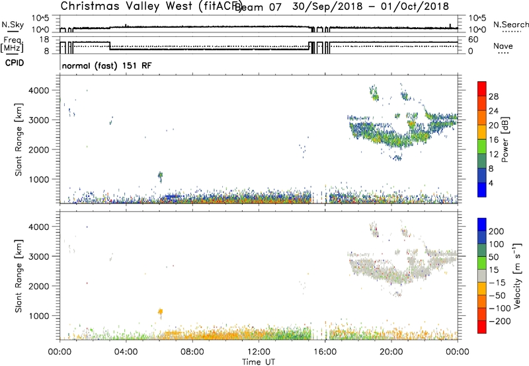The image size is (529, 366).
Task: Click the 'Slant Range [km]' label of velocity panel
Action: 19,276
